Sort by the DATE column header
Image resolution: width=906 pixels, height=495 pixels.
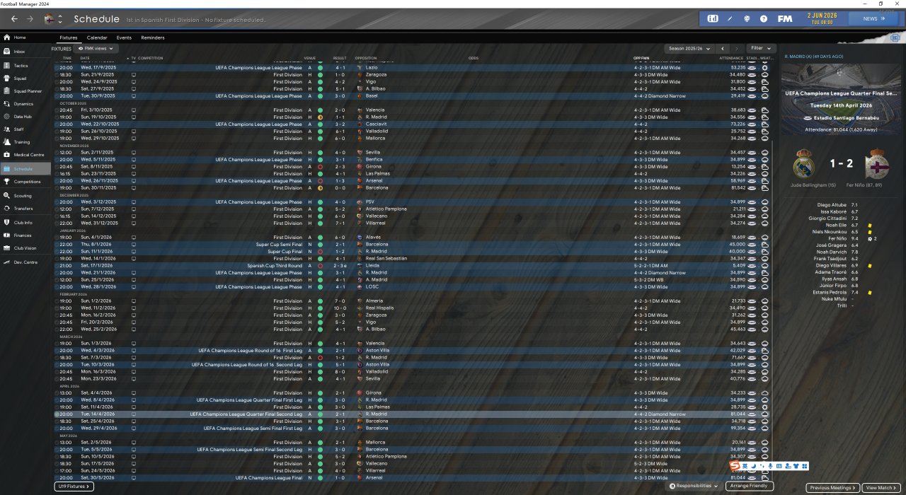[85, 58]
